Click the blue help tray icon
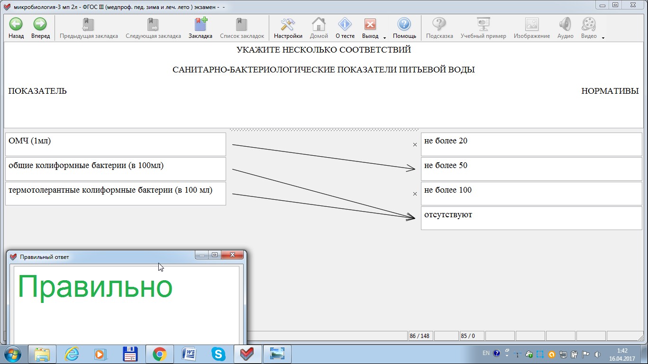The height and width of the screenshot is (364, 648). 496,353
